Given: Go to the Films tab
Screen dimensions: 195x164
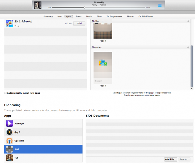Looking at the screenshot, I should 99,16.
